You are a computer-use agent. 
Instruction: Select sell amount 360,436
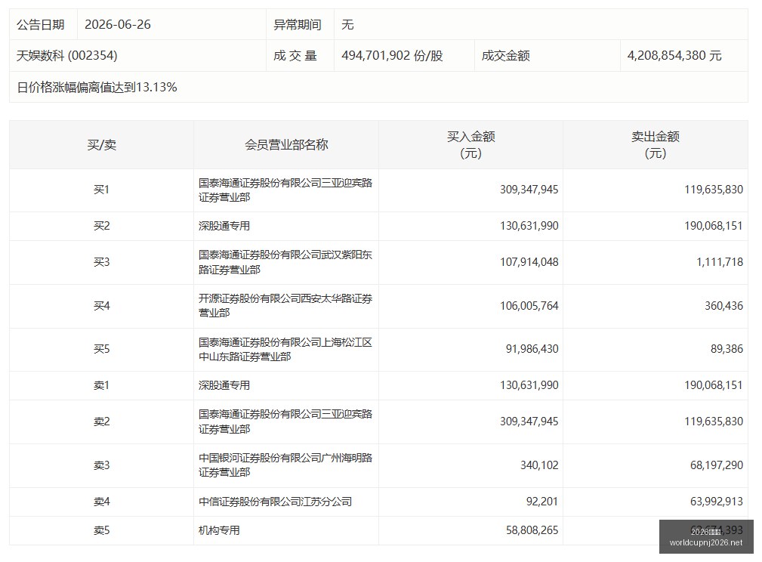point(724,306)
